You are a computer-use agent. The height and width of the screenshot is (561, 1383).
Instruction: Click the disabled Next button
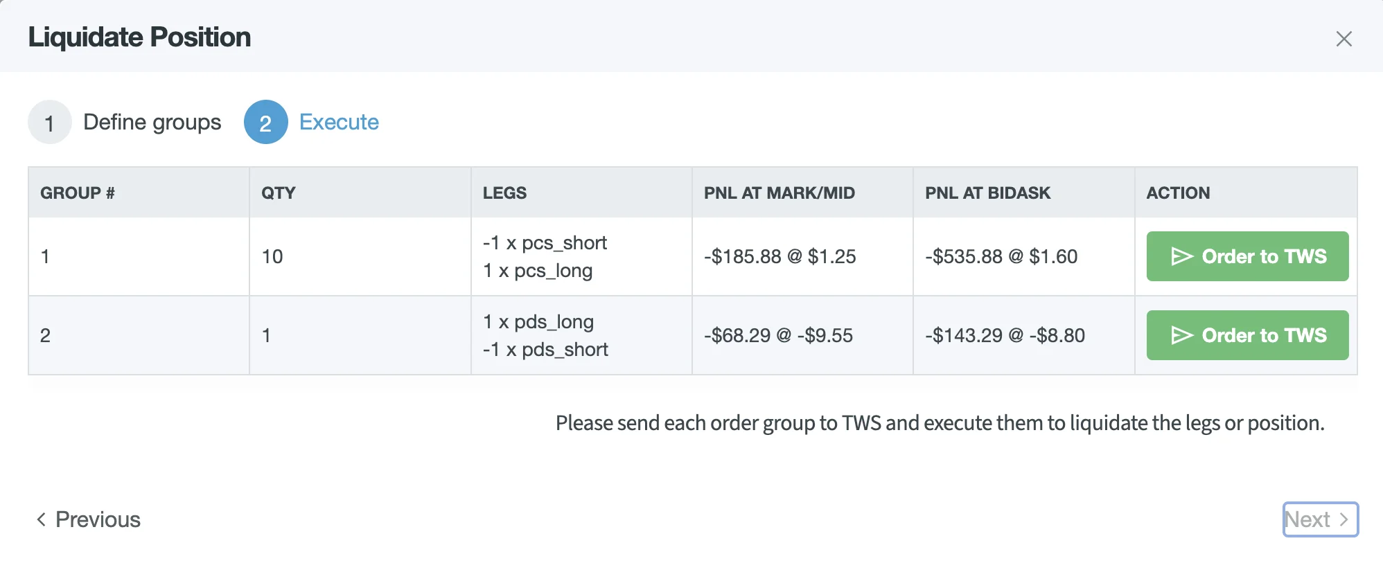[1320, 519]
